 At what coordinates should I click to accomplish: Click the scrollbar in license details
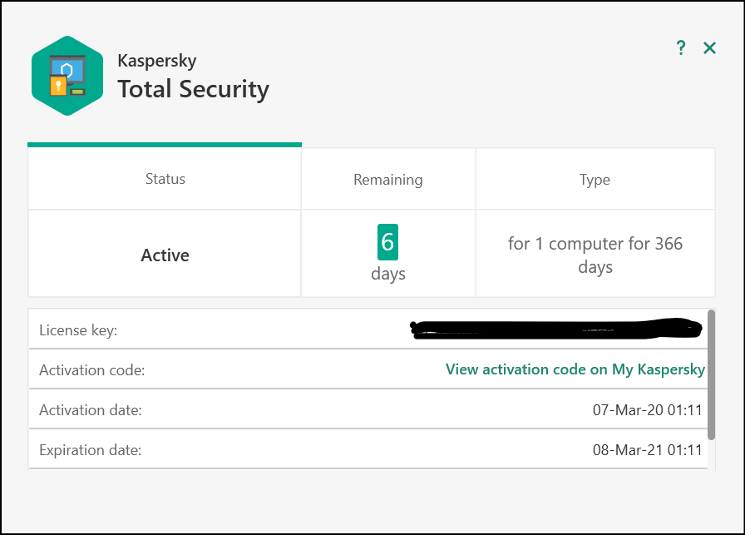(711, 374)
